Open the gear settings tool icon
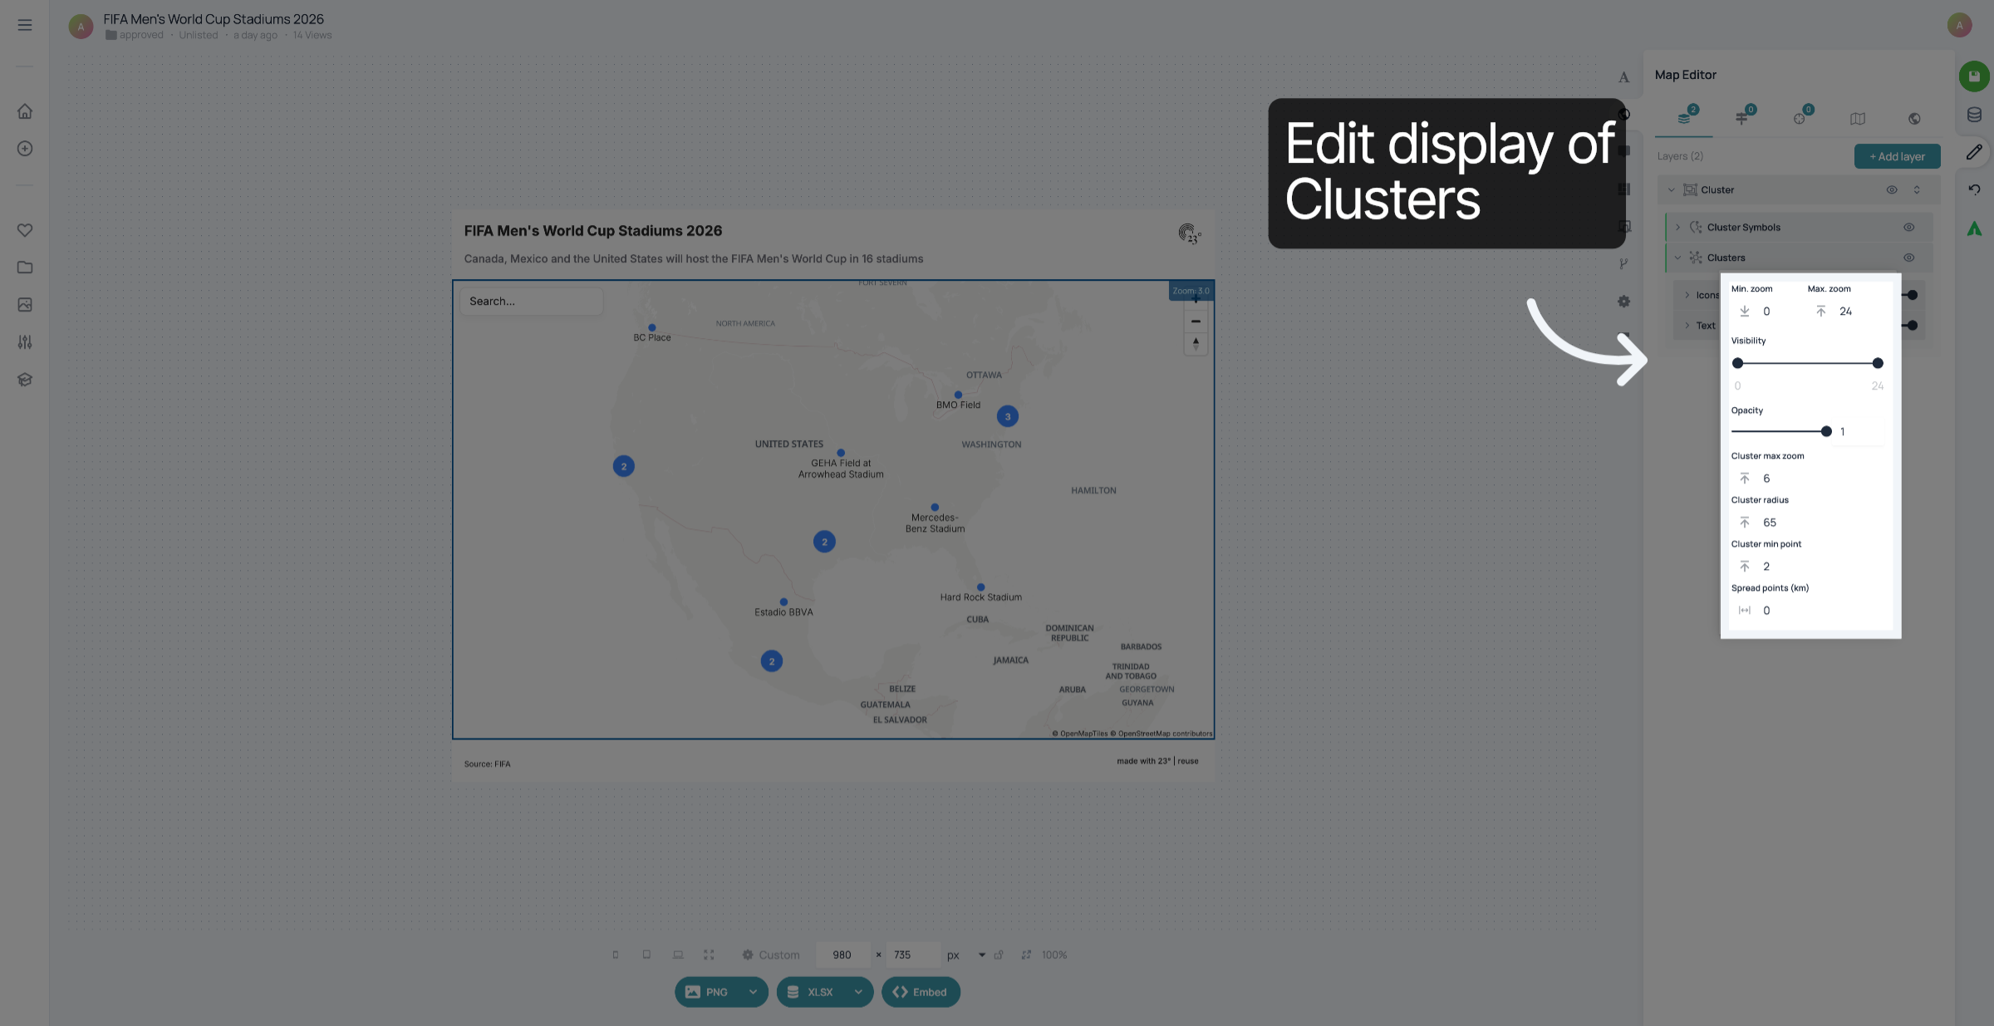 point(1623,302)
